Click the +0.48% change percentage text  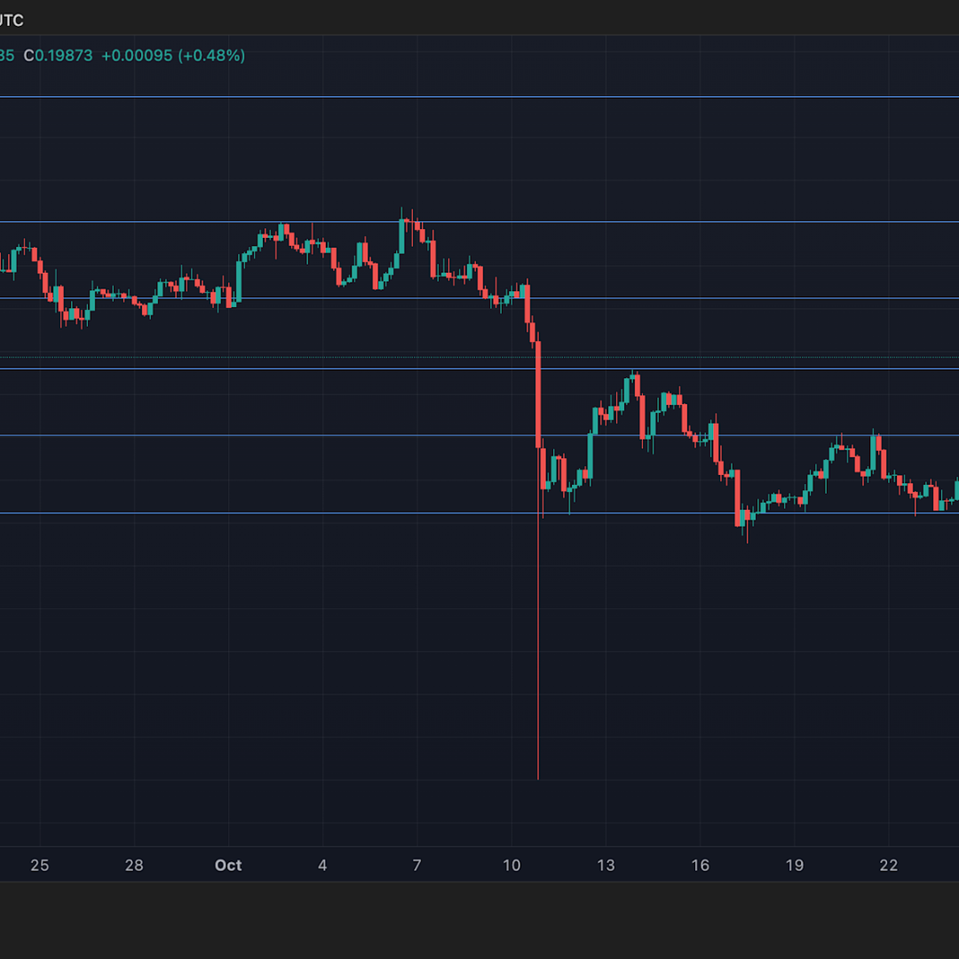210,55
